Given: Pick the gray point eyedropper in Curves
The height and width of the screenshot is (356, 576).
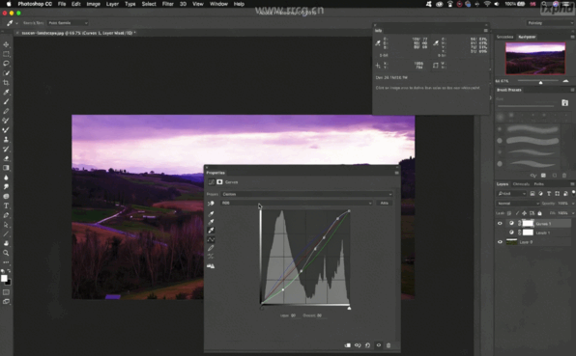Looking at the screenshot, I should click(x=211, y=222).
